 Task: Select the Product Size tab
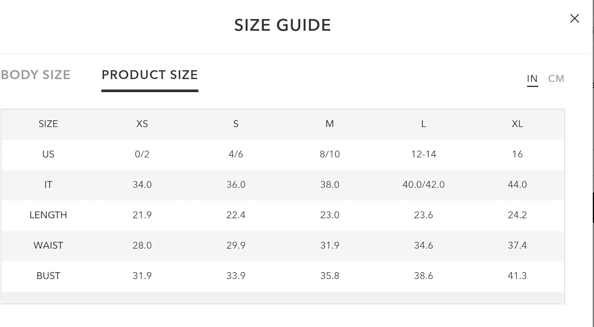pyautogui.click(x=150, y=75)
